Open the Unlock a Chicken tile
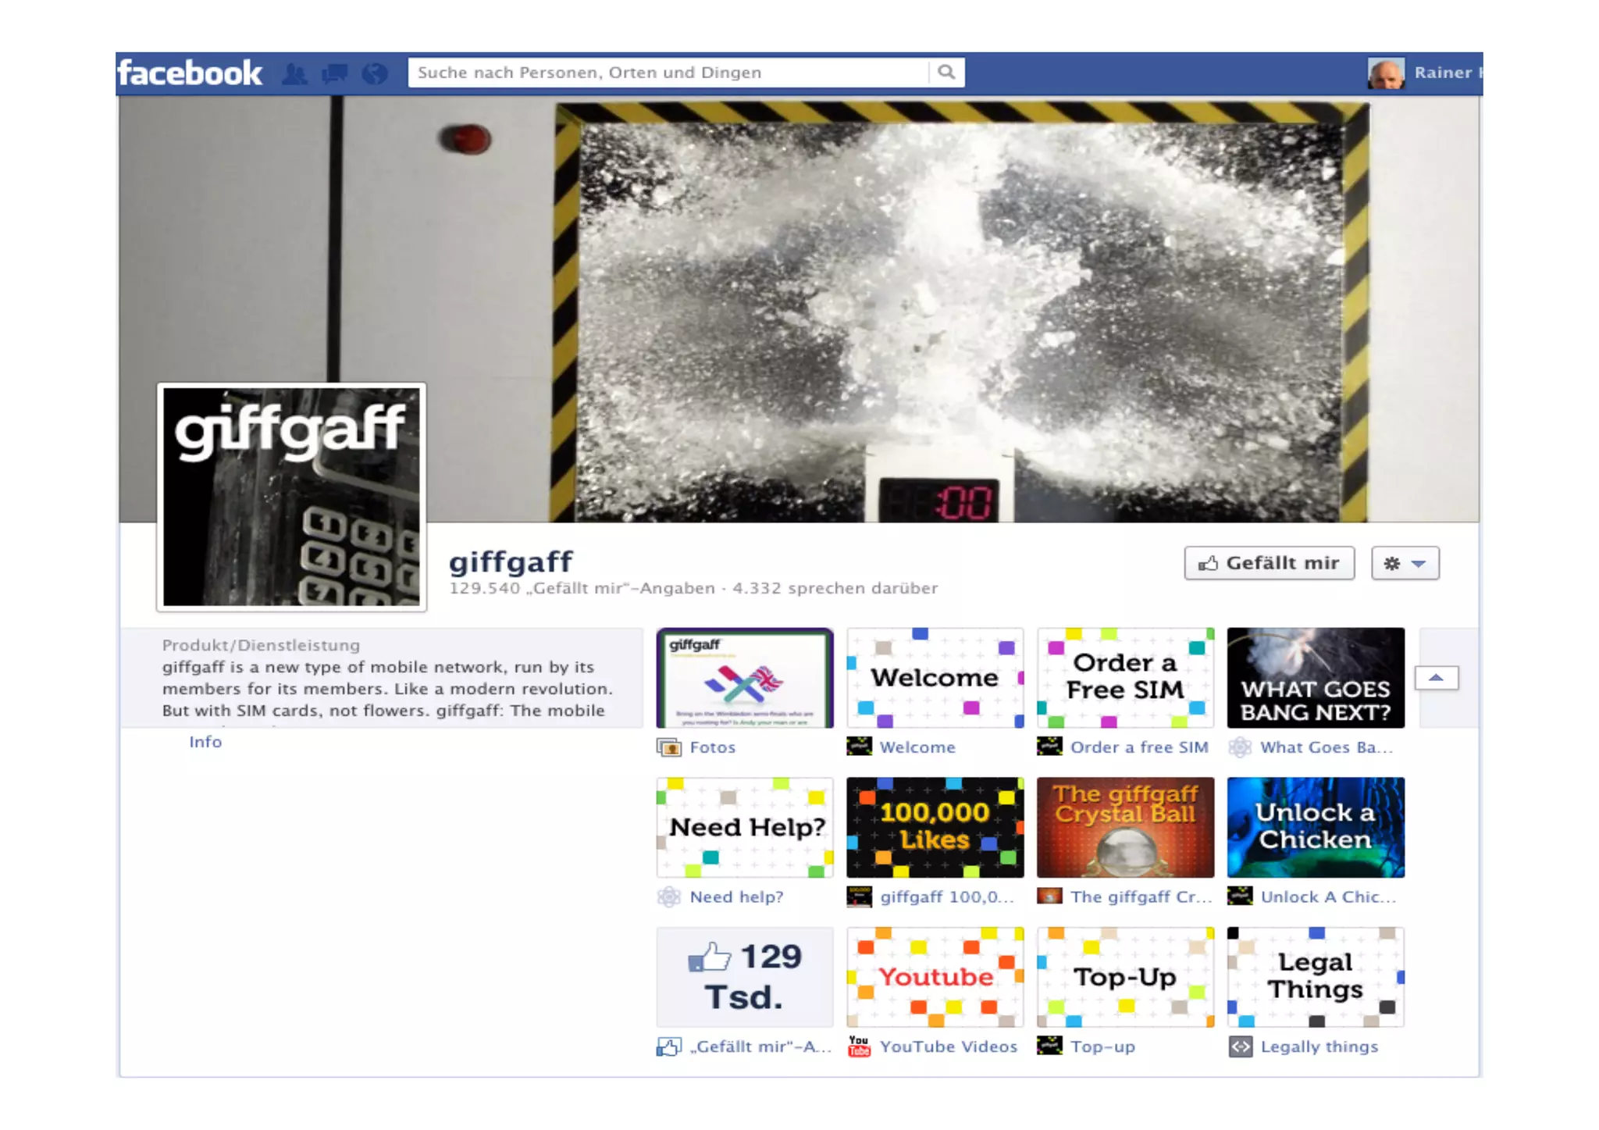This screenshot has height=1130, width=1599. (1316, 827)
